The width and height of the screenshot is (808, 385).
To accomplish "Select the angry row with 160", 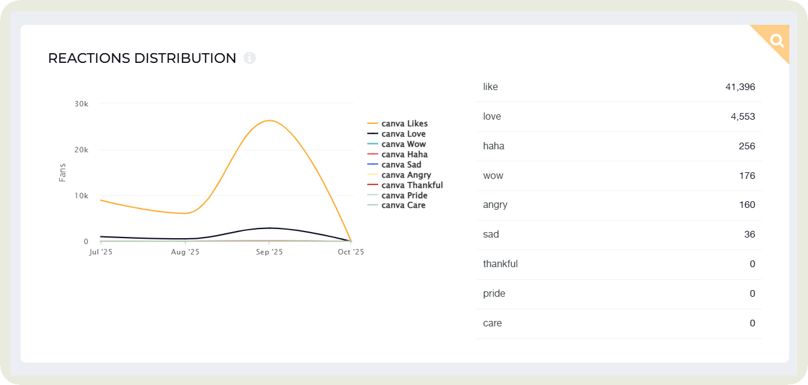I will [618, 205].
